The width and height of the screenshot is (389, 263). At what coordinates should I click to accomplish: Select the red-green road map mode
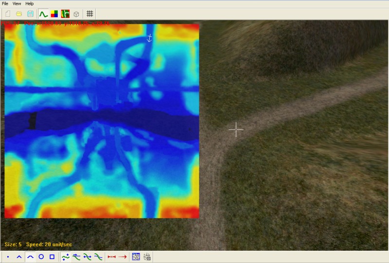tap(65, 14)
